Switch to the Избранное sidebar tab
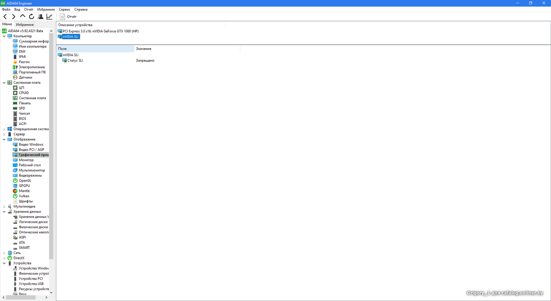 point(25,24)
